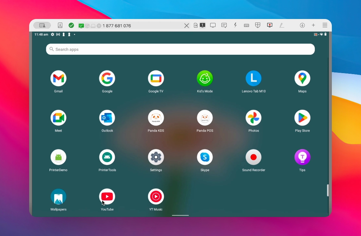The width and height of the screenshot is (361, 236).
Task: Tap the battery icon in status bar
Action: 326,34
